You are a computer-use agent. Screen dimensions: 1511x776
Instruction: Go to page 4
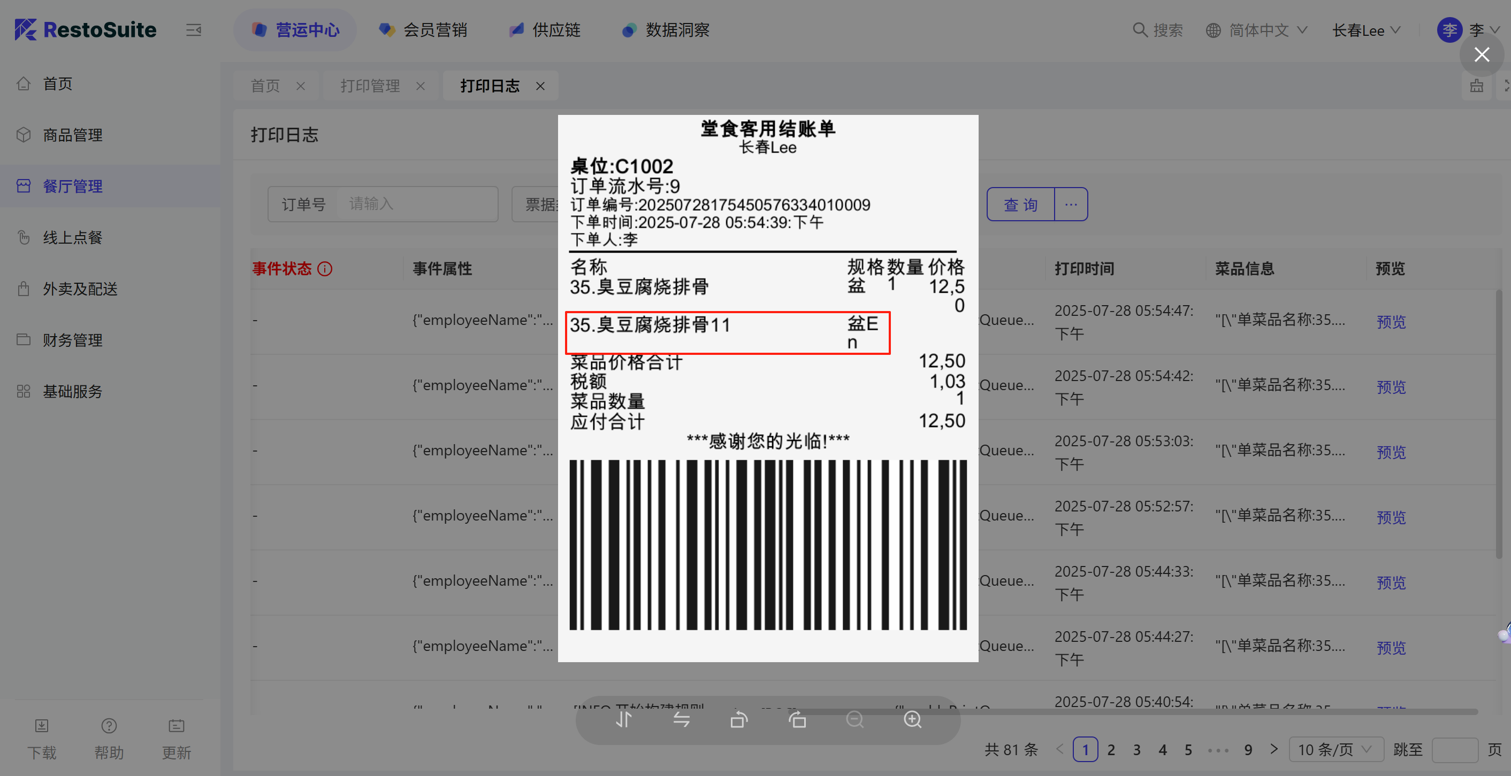tap(1163, 750)
